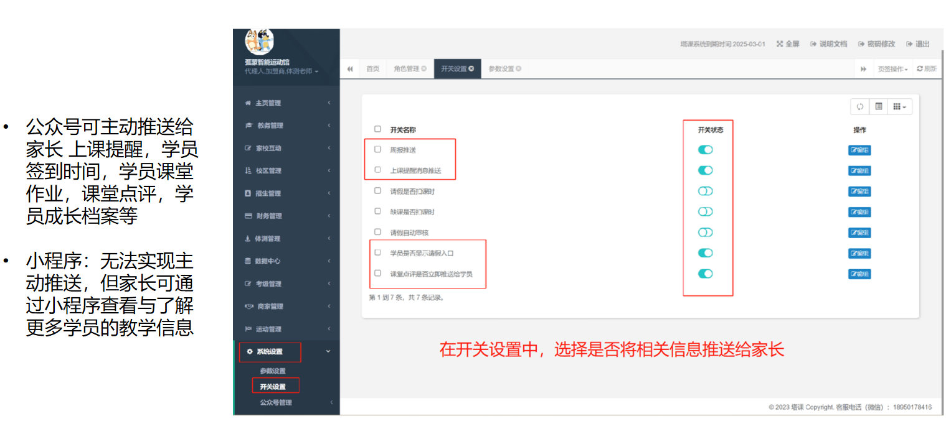Expand the 教务管理 sidebar menu
The width and height of the screenshot is (946, 434).
point(286,126)
